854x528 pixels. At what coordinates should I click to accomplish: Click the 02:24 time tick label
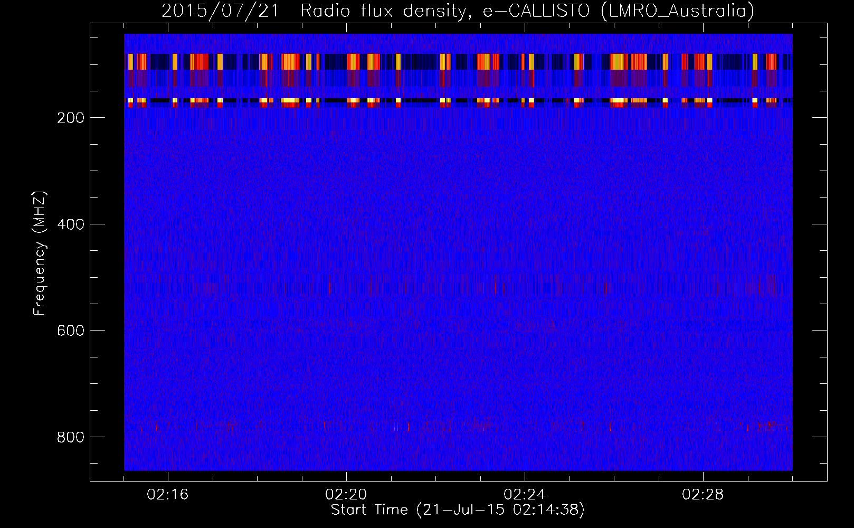click(x=525, y=495)
